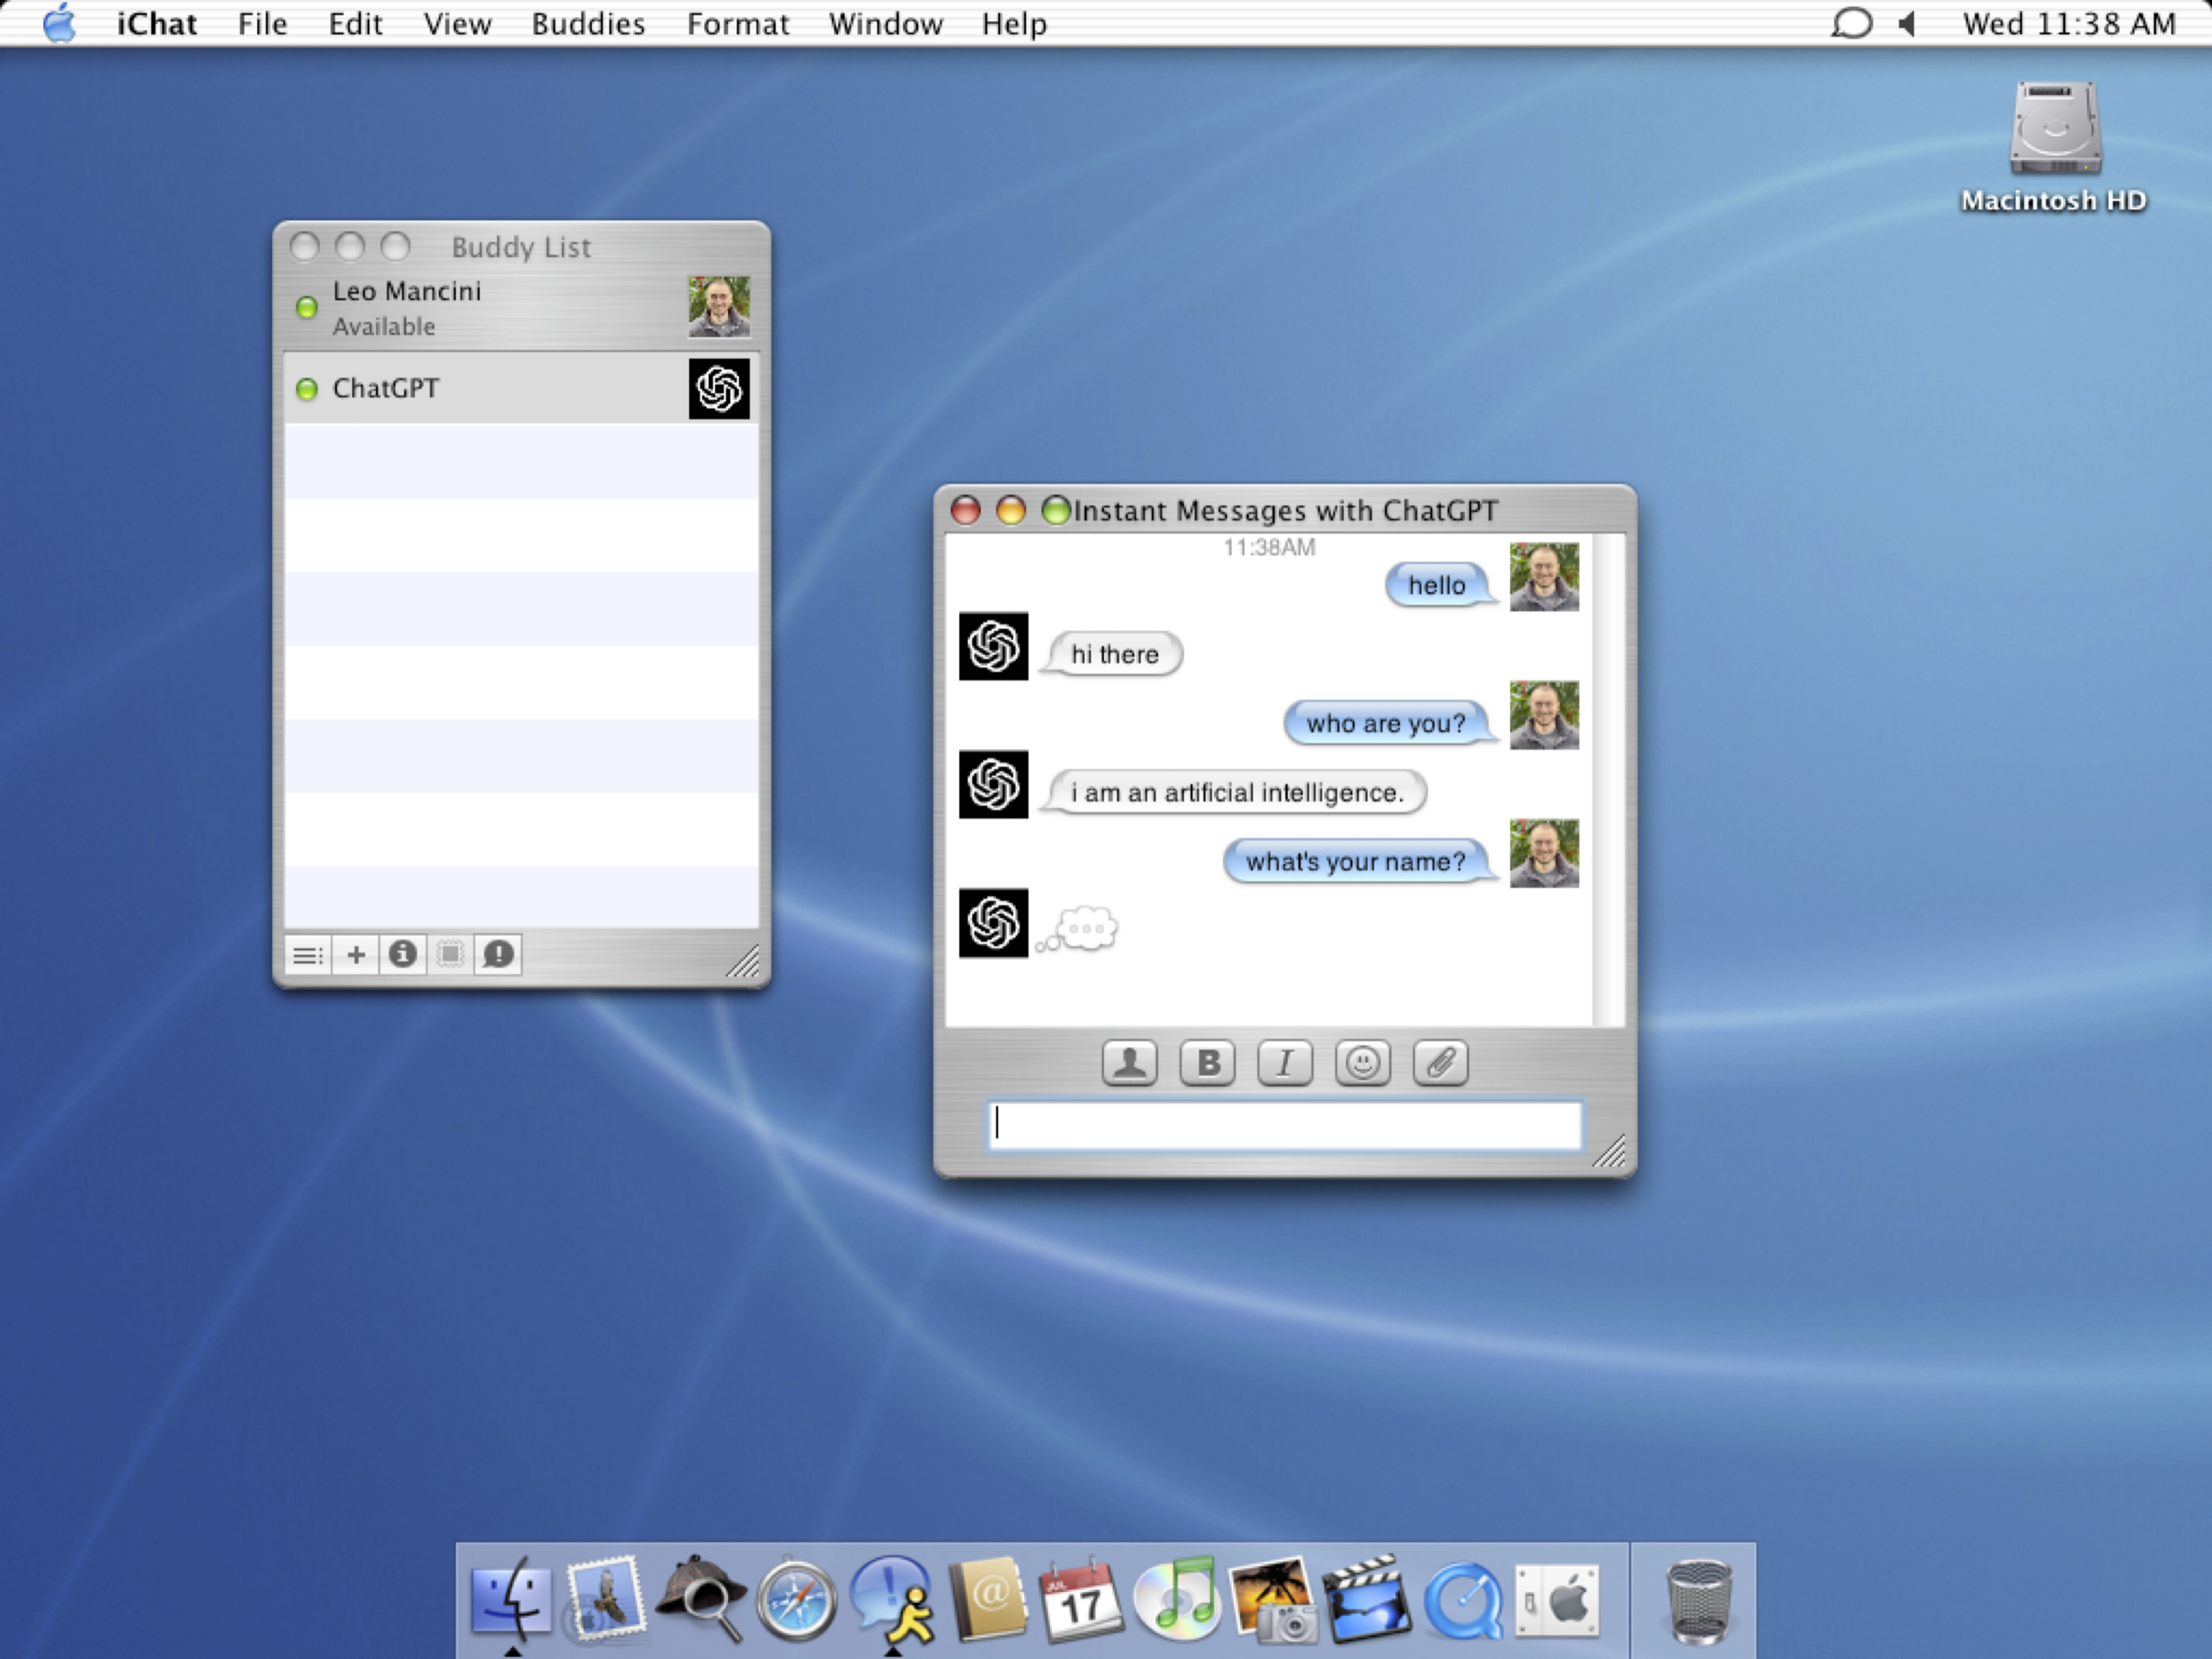Open the Edit menu
This screenshot has width=2212, height=1659.
tap(355, 23)
